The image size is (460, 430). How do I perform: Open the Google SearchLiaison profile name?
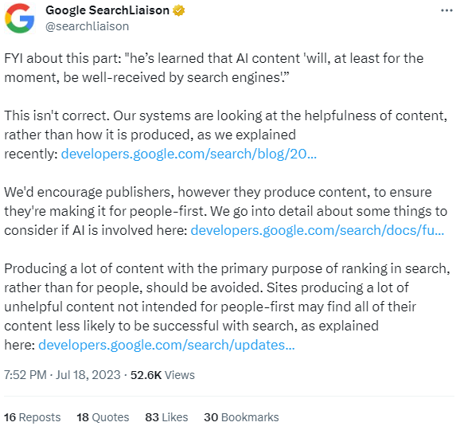coord(107,10)
